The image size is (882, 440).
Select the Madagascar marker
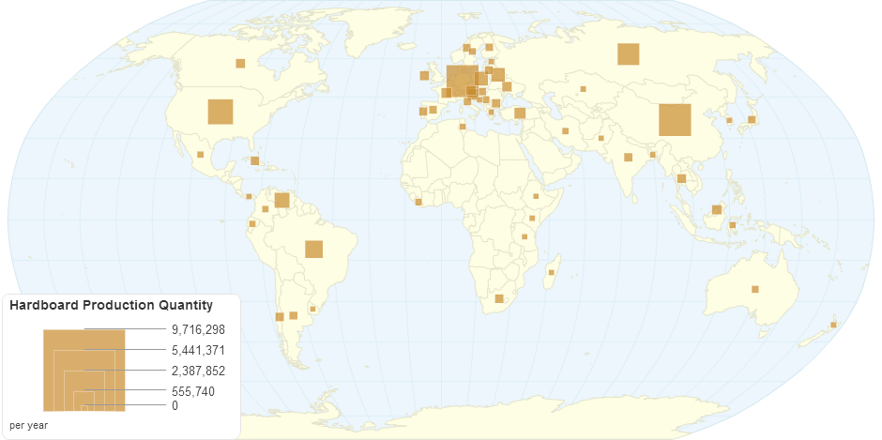click(x=551, y=272)
